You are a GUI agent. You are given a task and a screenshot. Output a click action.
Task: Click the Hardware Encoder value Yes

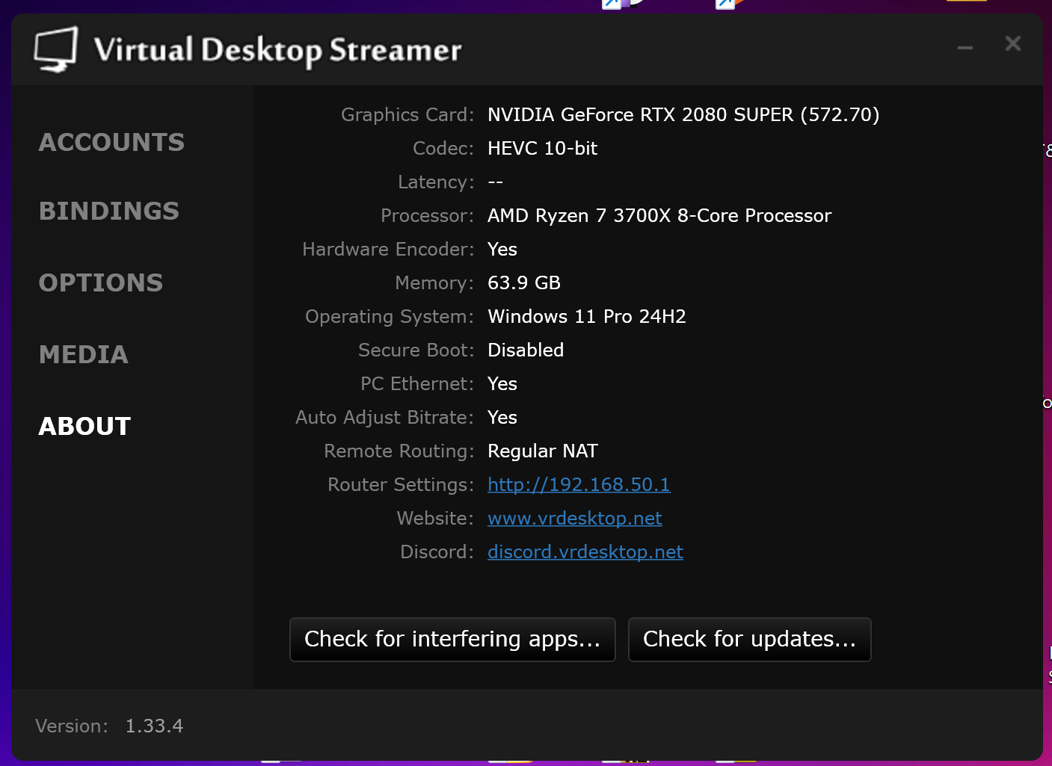pos(502,249)
